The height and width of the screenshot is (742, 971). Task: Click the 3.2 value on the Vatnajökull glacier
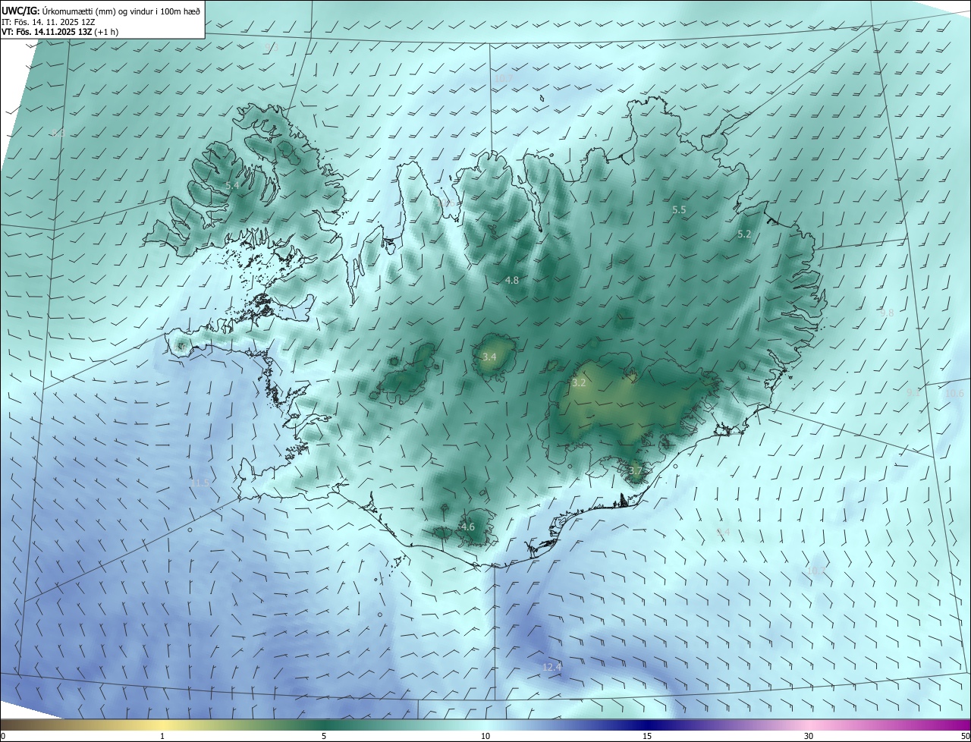579,383
